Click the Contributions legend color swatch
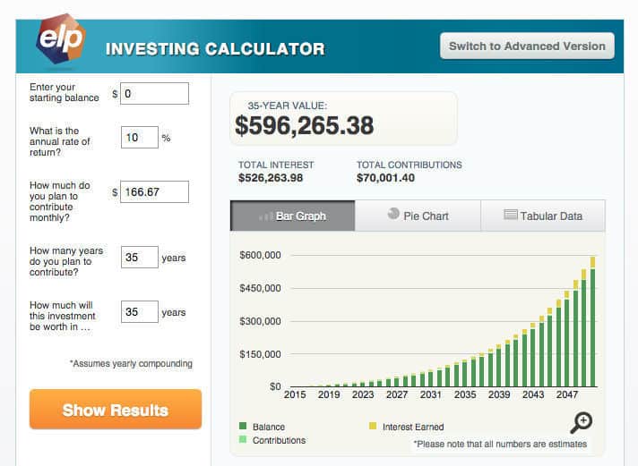 243,440
